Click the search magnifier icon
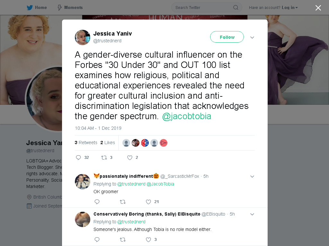 [236, 8]
